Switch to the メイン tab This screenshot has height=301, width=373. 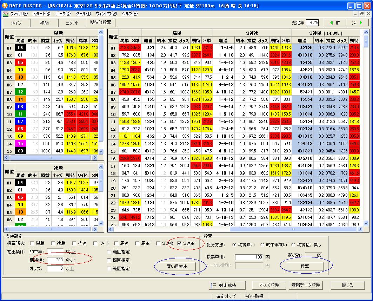pyautogui.click(x=16, y=23)
